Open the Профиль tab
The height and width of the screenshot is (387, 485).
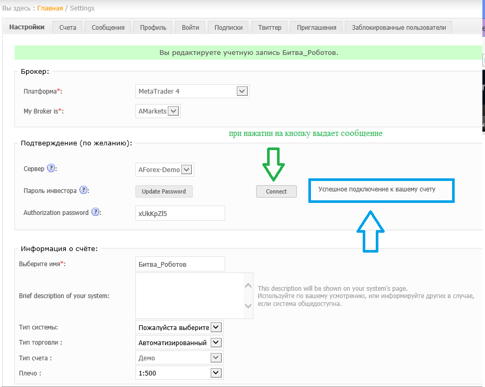click(153, 28)
